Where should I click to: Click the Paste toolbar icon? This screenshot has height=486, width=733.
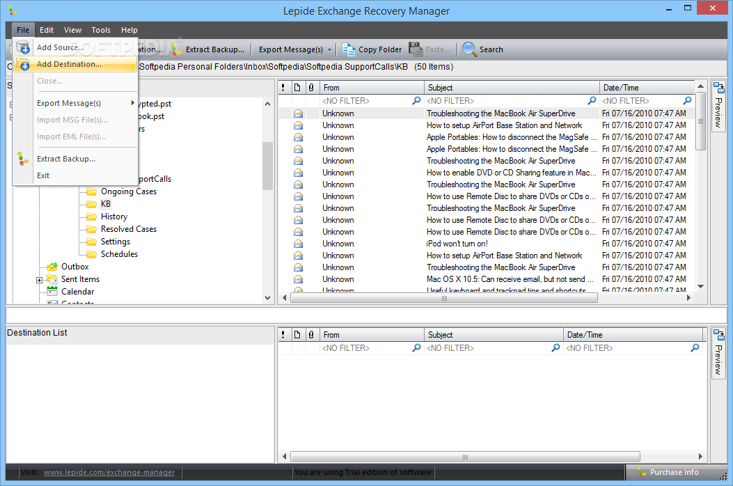click(x=415, y=49)
